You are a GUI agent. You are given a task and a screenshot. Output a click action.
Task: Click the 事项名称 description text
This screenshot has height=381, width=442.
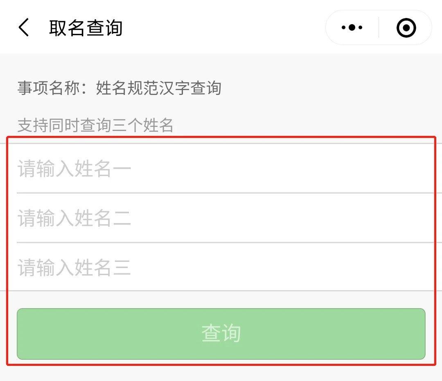(x=119, y=87)
